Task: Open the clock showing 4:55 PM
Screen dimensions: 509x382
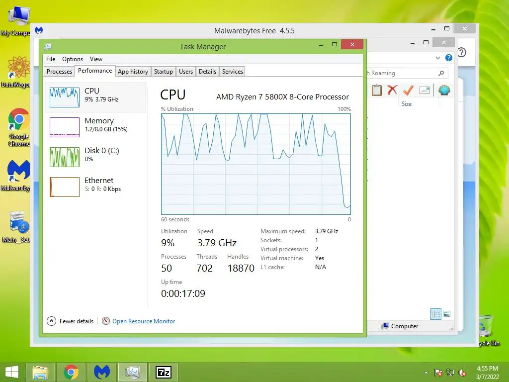Action: click(487, 373)
